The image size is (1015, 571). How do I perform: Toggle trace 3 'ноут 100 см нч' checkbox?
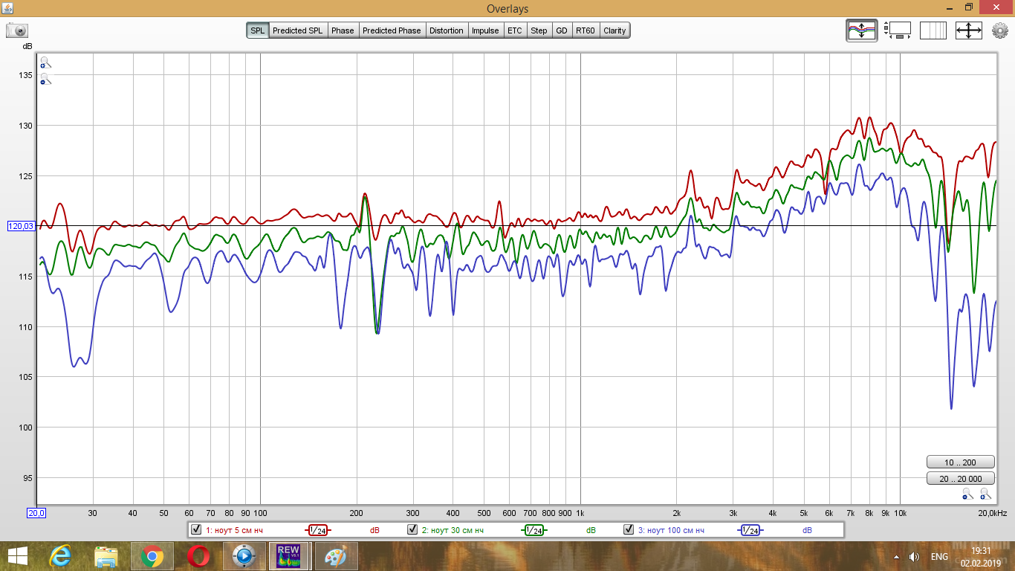point(629,529)
